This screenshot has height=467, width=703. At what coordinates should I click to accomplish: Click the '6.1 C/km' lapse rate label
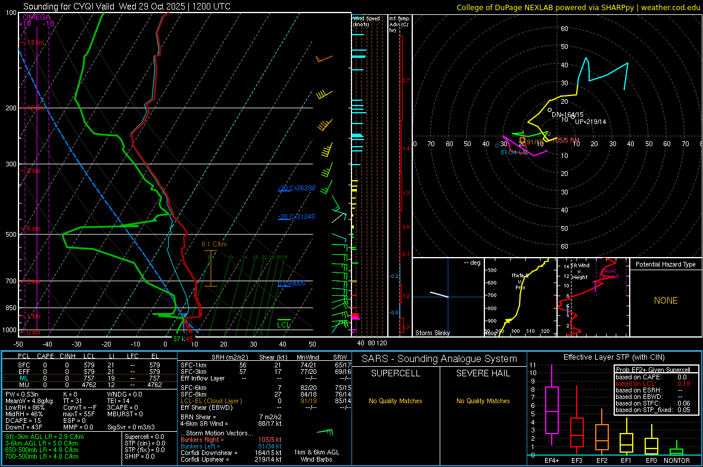214,245
